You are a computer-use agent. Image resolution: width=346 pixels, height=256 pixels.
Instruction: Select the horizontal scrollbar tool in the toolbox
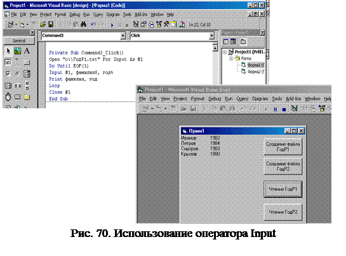click(17, 86)
